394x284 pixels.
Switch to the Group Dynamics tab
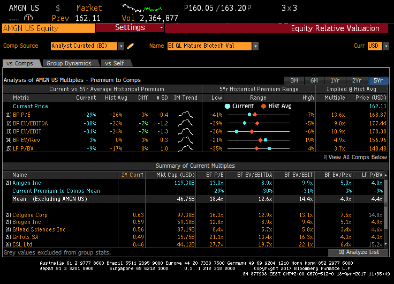click(x=69, y=63)
